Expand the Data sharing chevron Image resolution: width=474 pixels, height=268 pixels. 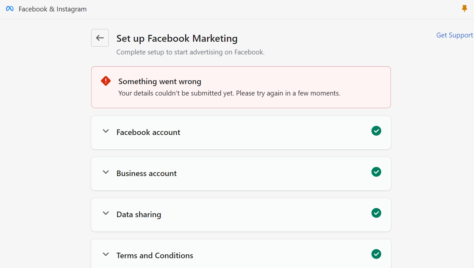tap(106, 213)
